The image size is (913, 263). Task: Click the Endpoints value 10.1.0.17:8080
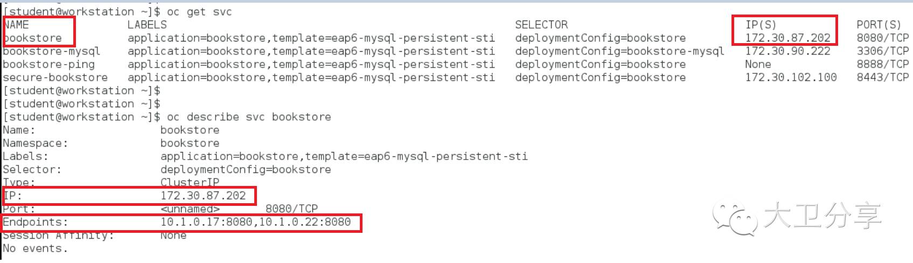(x=206, y=222)
